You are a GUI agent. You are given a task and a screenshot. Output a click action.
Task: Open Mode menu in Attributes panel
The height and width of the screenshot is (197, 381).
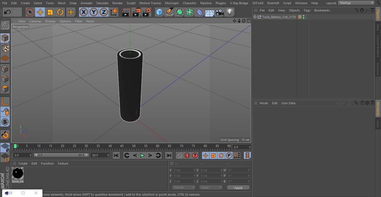click(x=264, y=103)
